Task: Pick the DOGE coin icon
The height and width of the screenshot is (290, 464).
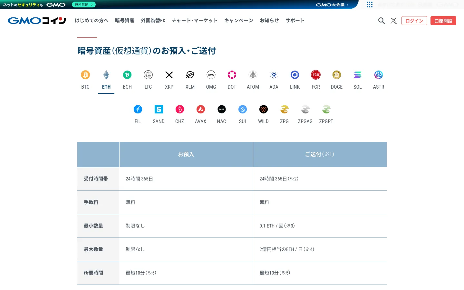Action: (x=337, y=75)
